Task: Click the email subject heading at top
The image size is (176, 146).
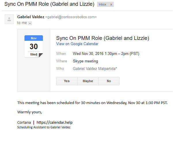Action: pyautogui.click(x=49, y=5)
